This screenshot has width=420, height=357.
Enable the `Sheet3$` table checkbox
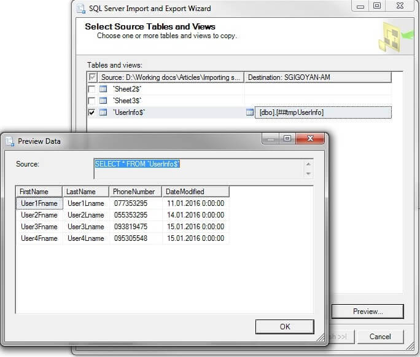pos(92,100)
